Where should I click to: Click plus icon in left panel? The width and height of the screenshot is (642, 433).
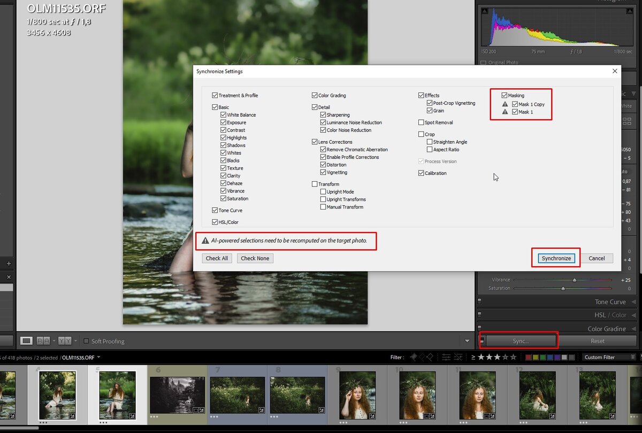pos(9,264)
